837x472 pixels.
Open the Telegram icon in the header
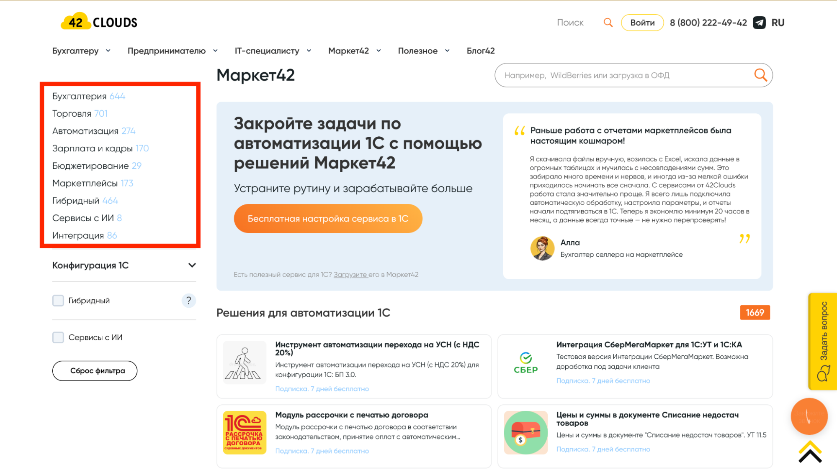(759, 23)
